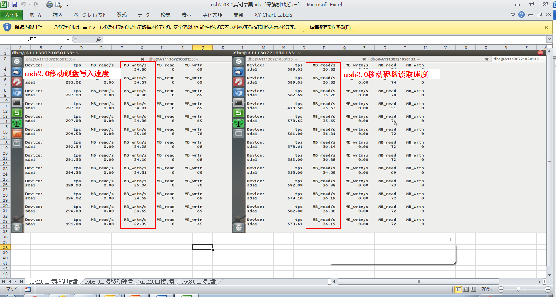Screen dimensions: 556x297
Task: Switch to usb3.0口接移动硬盘 sheet tab
Action: coord(108,282)
